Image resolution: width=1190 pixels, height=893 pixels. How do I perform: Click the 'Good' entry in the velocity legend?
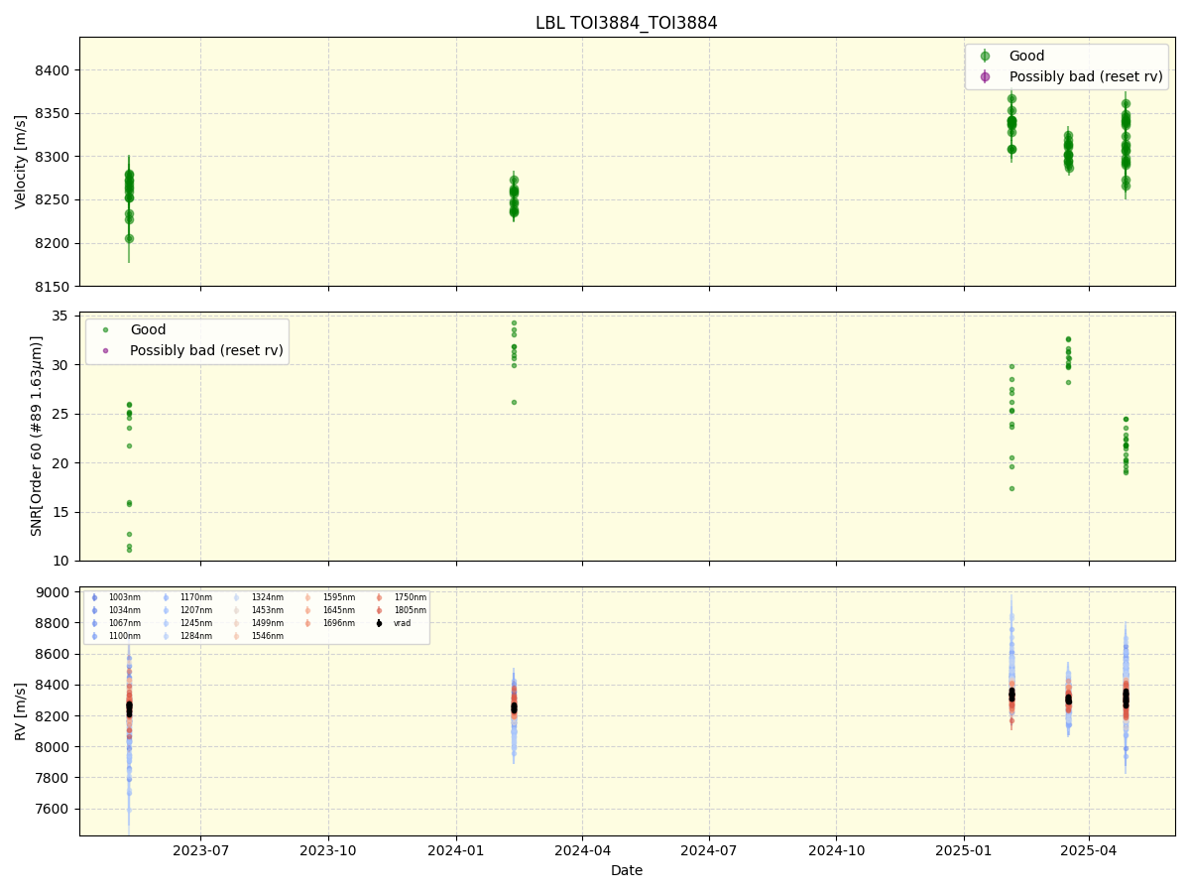(1026, 57)
